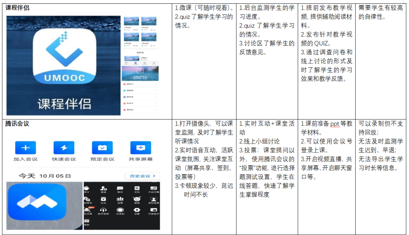Click the UMOOC 课程伴侣 logo image
The width and height of the screenshot is (409, 235).
click(x=64, y=66)
